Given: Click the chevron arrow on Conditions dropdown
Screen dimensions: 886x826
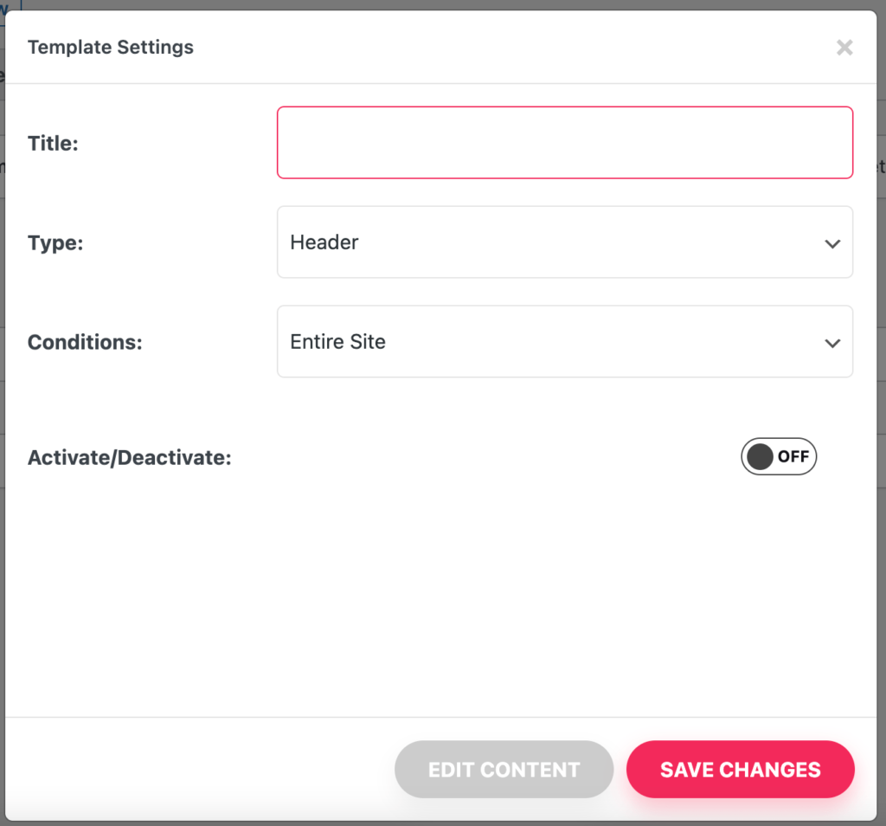Looking at the screenshot, I should pos(832,343).
